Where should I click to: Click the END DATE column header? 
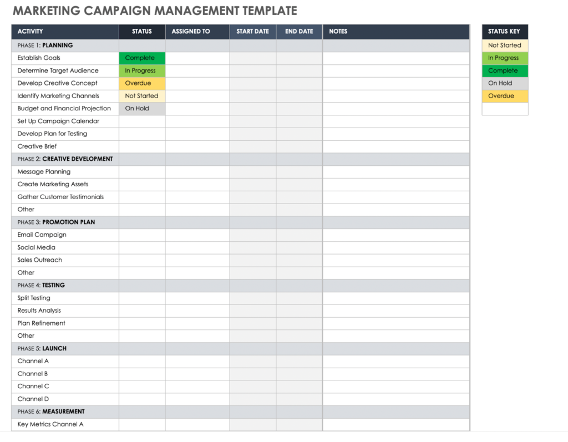click(299, 32)
